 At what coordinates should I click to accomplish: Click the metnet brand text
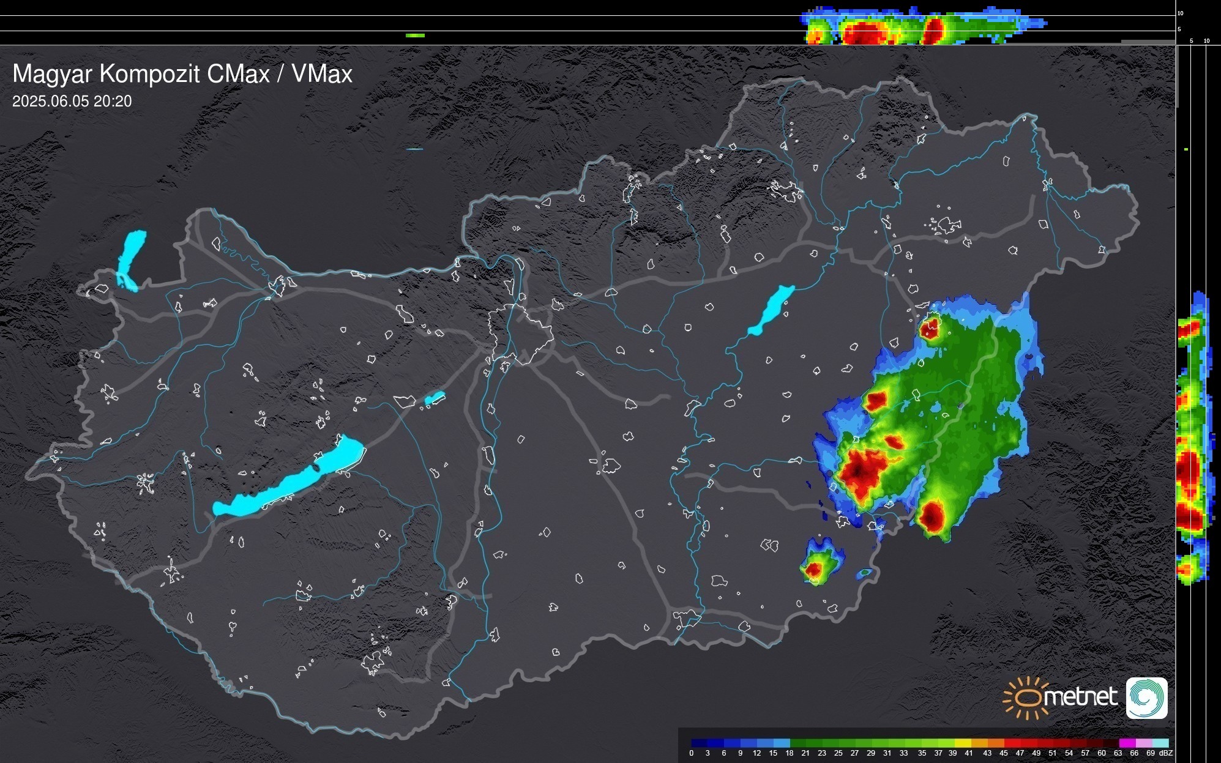point(1081,697)
